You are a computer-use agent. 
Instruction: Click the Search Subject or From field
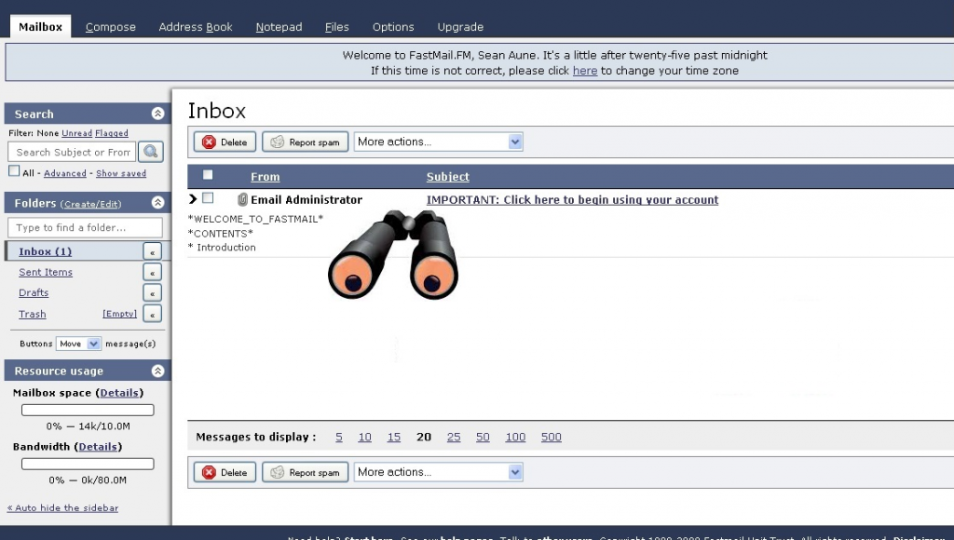72,152
